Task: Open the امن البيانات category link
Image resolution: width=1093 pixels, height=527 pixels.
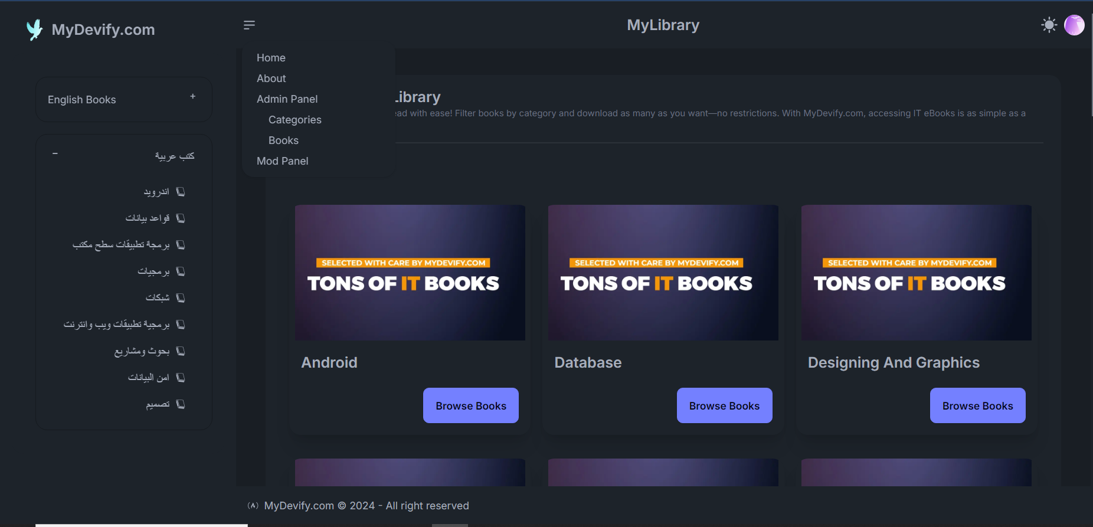Action: [149, 378]
